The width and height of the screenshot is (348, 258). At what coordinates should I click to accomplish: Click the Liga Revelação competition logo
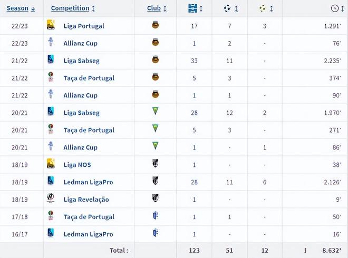51,200
